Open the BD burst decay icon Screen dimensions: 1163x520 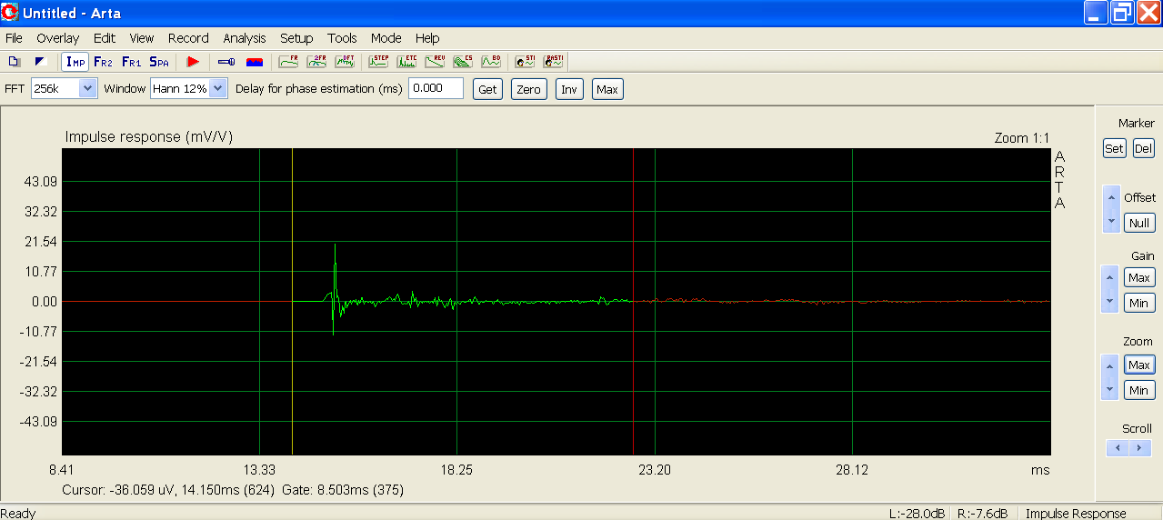[491, 62]
